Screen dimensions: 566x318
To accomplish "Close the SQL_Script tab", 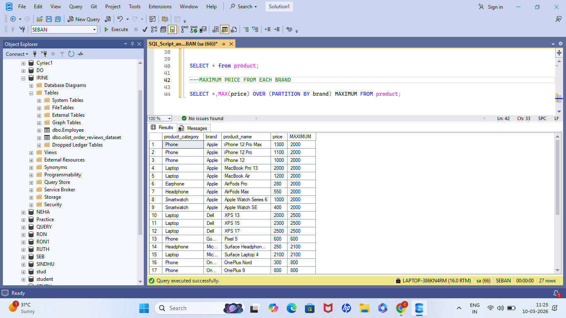I will pos(231,44).
